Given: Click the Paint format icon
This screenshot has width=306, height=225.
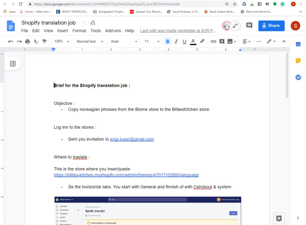Looking at the screenshot, I should coord(45,41).
